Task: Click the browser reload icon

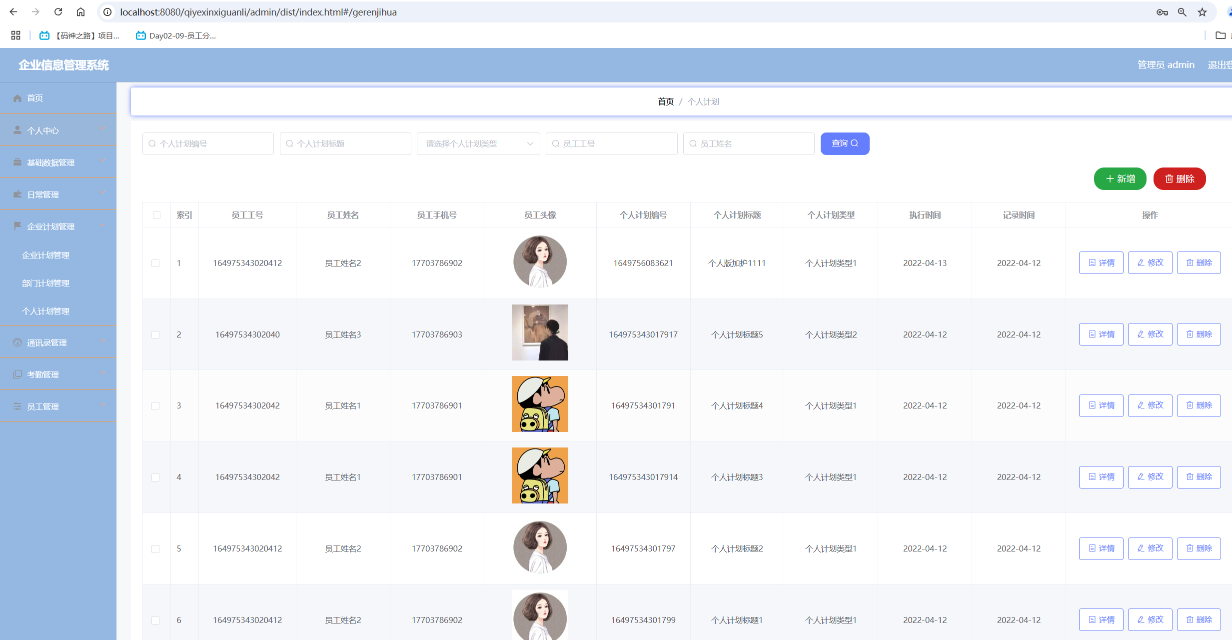Action: 58,12
